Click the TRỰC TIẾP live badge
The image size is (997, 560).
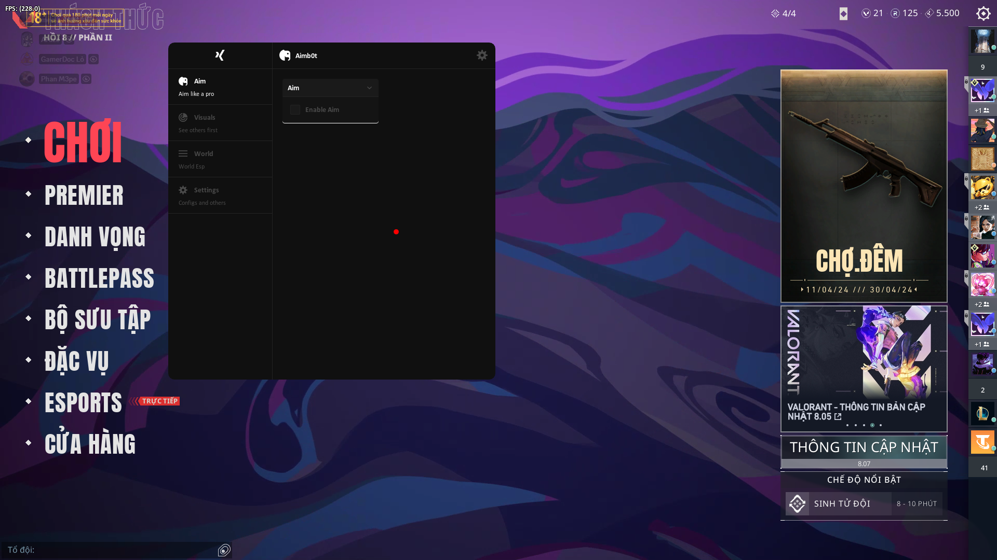159,401
